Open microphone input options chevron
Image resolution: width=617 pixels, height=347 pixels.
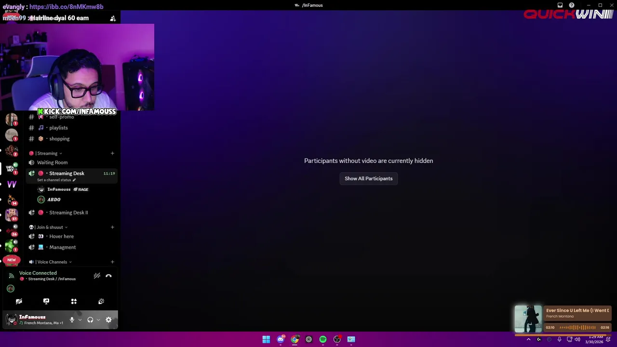point(80,320)
